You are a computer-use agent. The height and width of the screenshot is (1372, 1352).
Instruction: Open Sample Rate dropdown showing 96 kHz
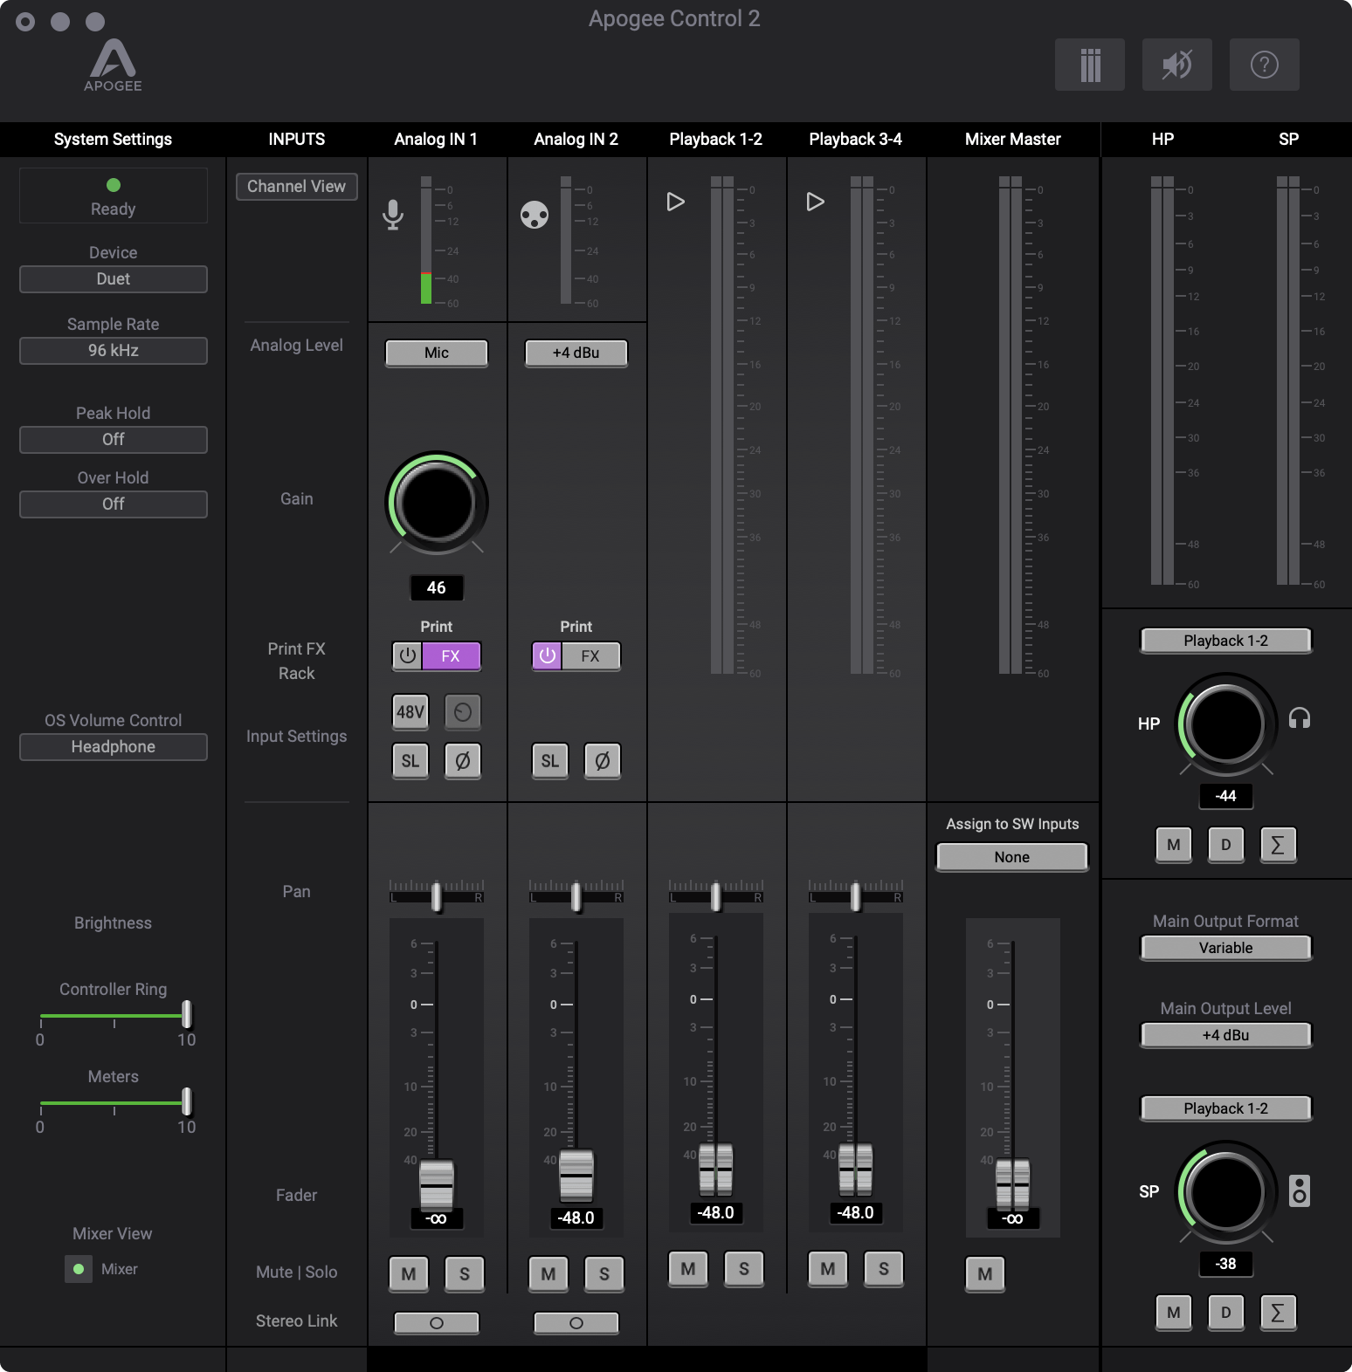tap(114, 351)
